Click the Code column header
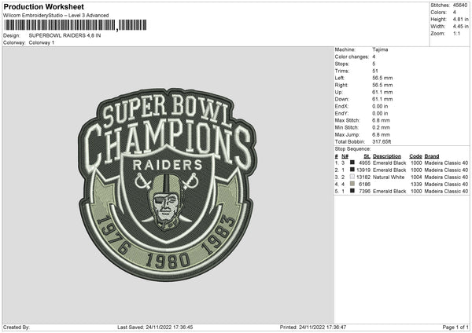 pyautogui.click(x=415, y=156)
